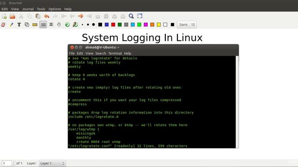298x167 pixels.
Task: Click the Zoom Out icon
Action: point(98,16)
